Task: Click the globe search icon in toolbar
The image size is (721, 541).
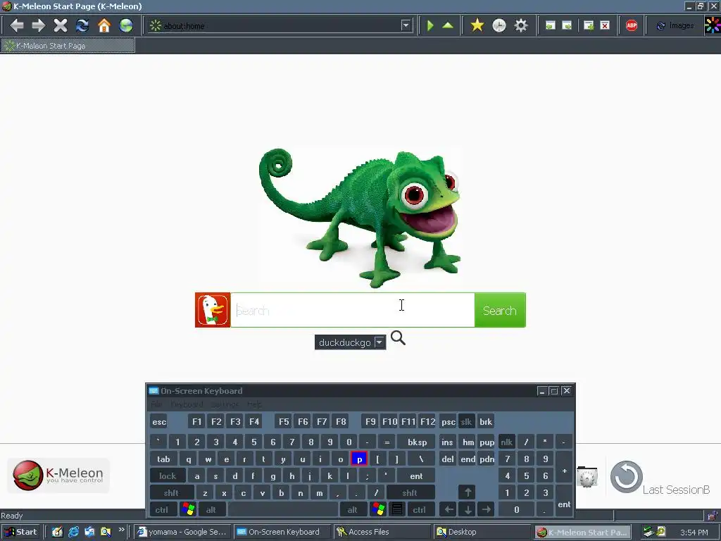Action: point(126,25)
